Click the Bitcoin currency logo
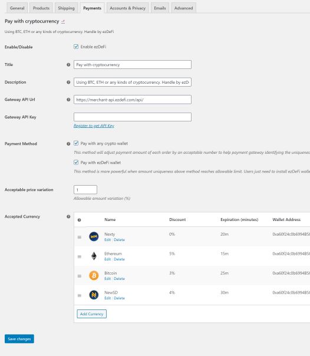Image resolution: width=310 pixels, height=356 pixels. point(94,276)
